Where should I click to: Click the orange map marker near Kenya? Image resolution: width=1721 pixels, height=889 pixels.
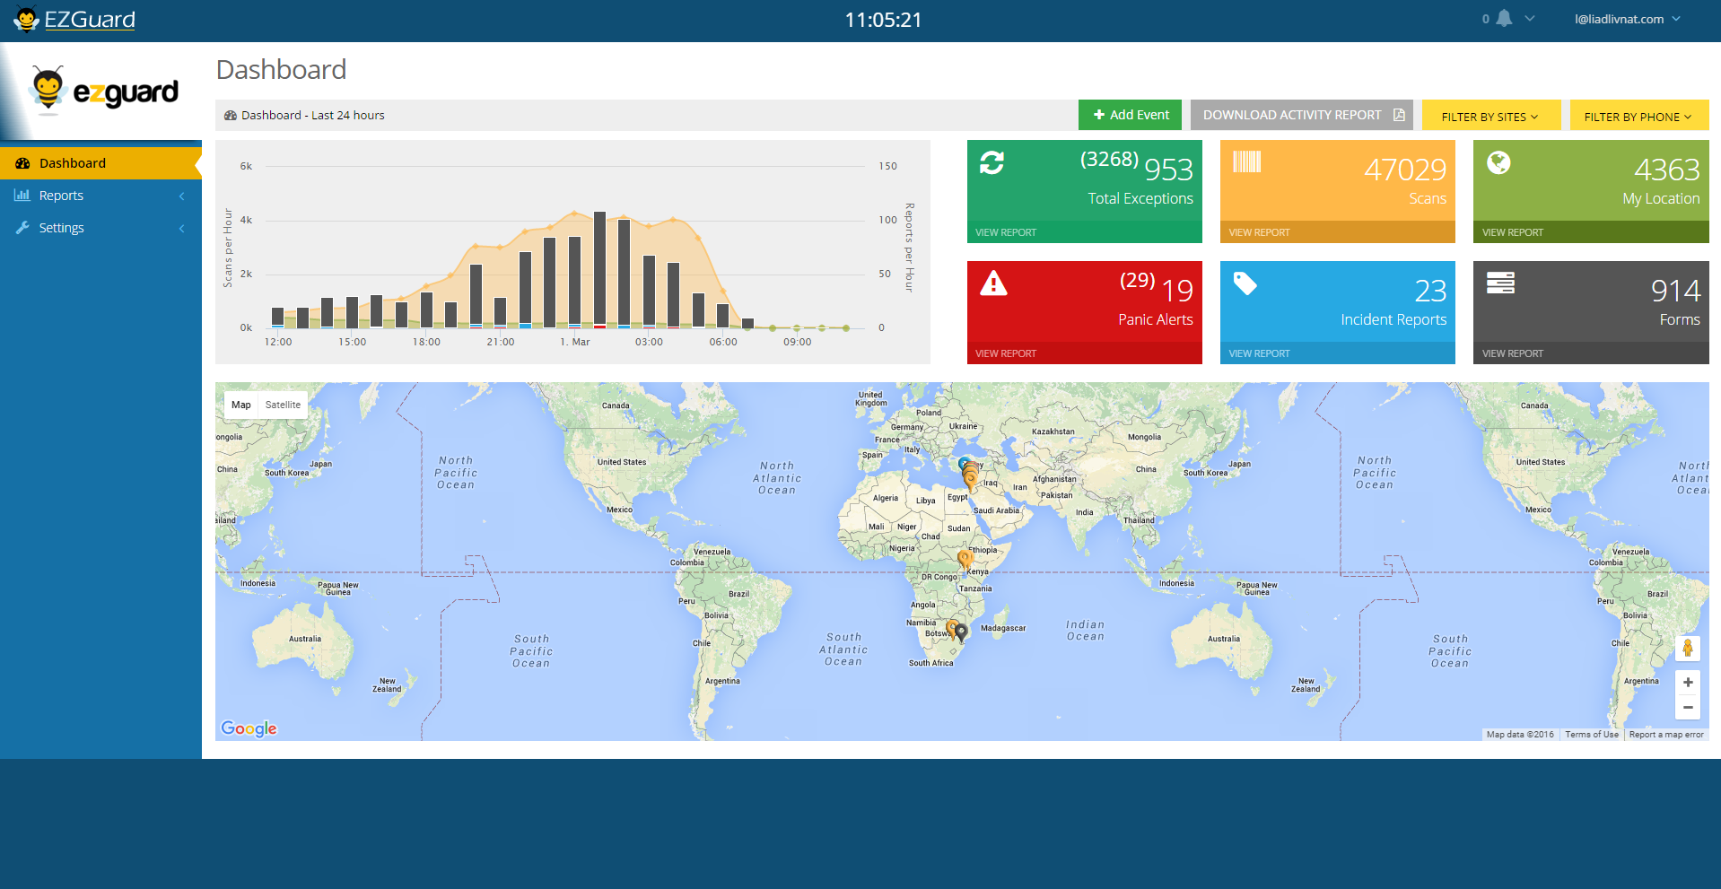[x=965, y=559]
